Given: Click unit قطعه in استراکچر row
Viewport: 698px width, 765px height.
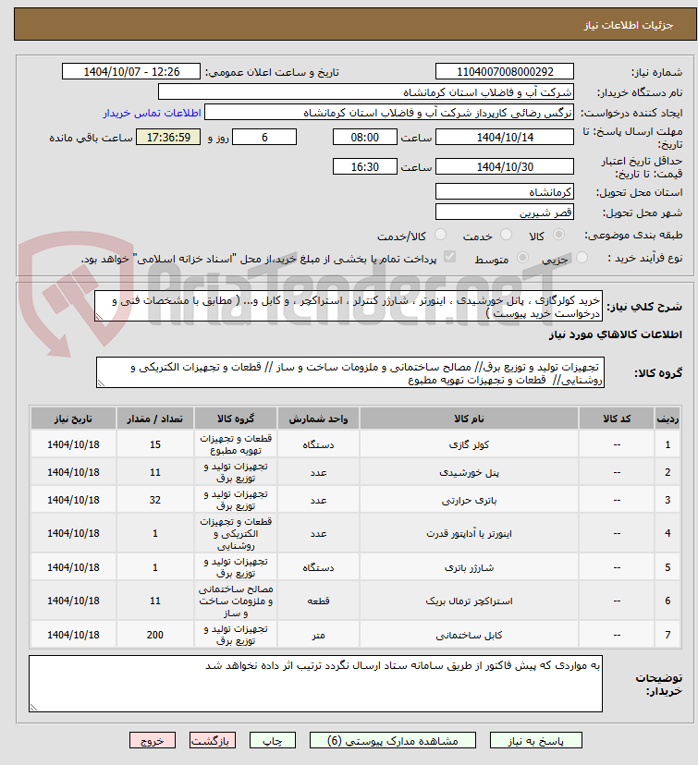Looking at the screenshot, I should click(318, 601).
